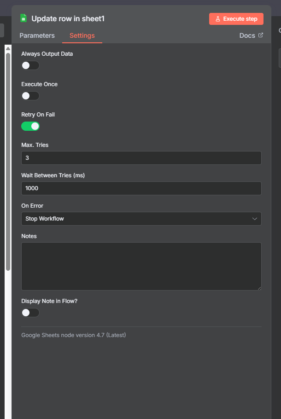Turn on the Execute Once switch
281x419 pixels.
[30, 96]
